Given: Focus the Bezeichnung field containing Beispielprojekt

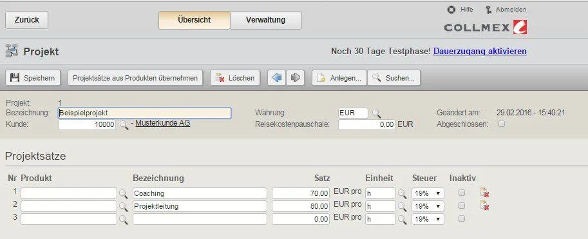Looking at the screenshot, I should tap(144, 113).
